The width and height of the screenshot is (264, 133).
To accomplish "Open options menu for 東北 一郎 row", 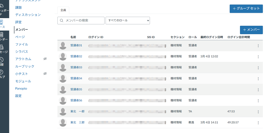I will pos(258,112).
